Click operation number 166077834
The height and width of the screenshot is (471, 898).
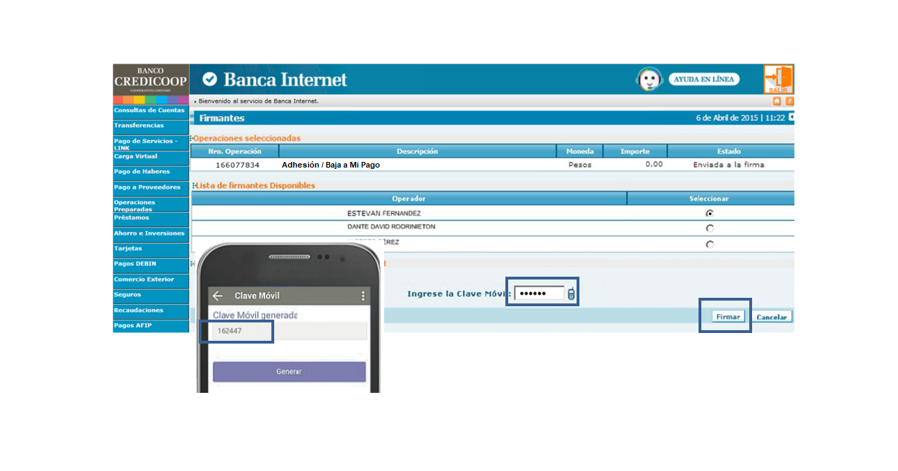click(238, 165)
